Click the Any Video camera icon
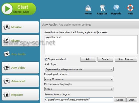The width and height of the screenshot is (139, 103). 7,67
